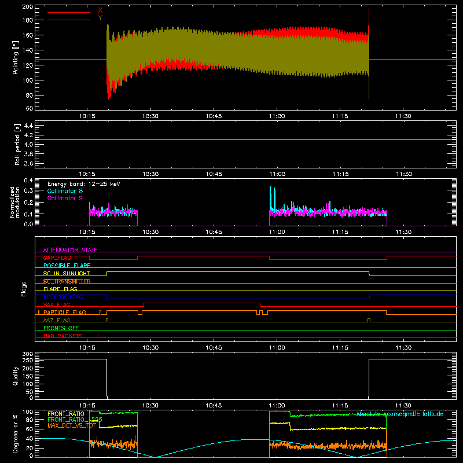The width and height of the screenshot is (463, 463).
Task: Click the 250 tick label on Quality axis
Action: tap(28, 360)
